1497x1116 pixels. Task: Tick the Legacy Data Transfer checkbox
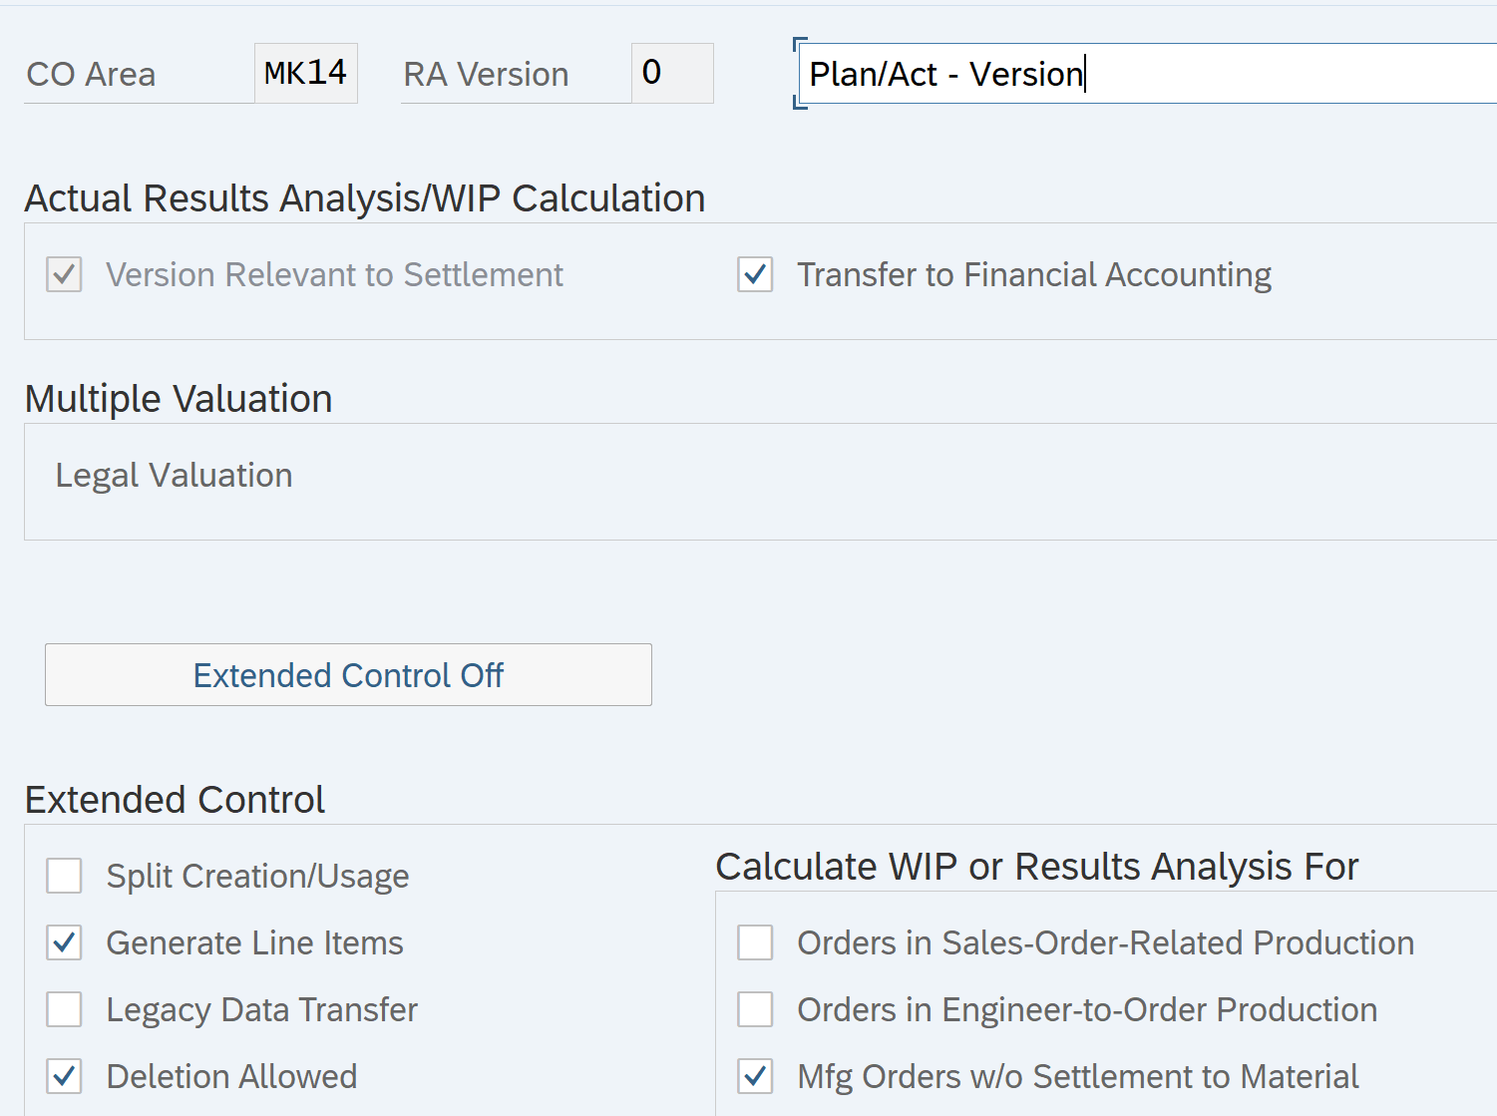[x=65, y=1010]
